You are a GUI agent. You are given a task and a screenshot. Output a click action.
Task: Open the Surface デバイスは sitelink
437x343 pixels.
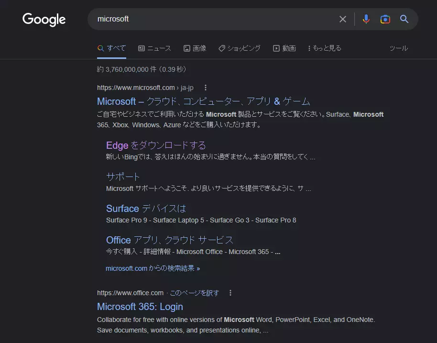tap(146, 208)
